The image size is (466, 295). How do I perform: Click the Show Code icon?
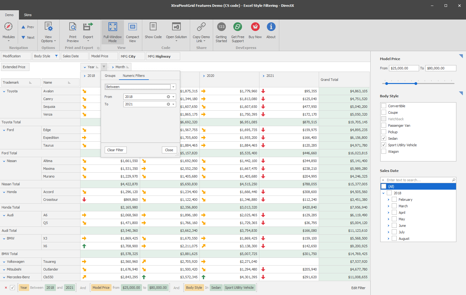coord(153,27)
